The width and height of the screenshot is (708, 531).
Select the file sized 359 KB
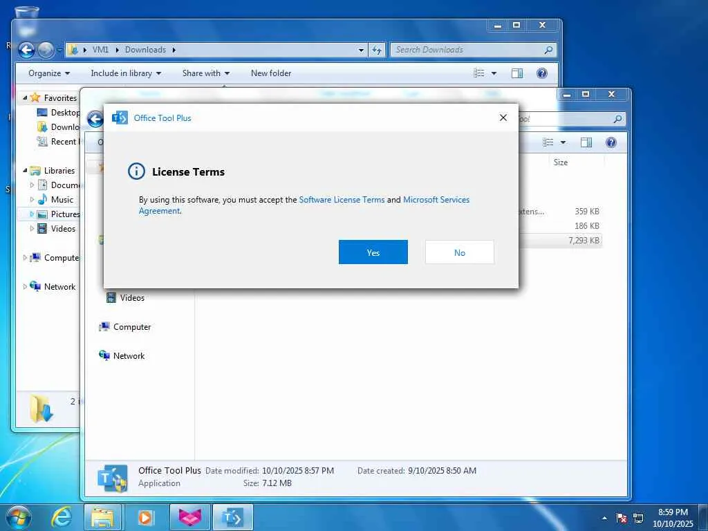tap(587, 212)
